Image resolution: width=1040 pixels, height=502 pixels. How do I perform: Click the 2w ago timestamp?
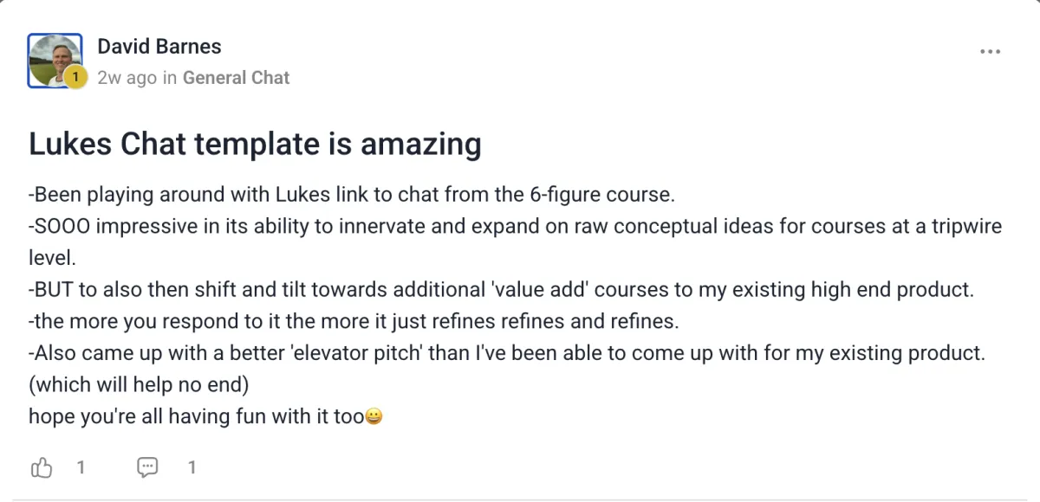point(127,78)
